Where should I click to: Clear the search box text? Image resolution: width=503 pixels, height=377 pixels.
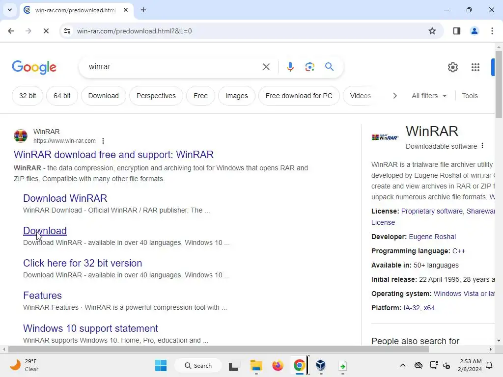(x=266, y=67)
